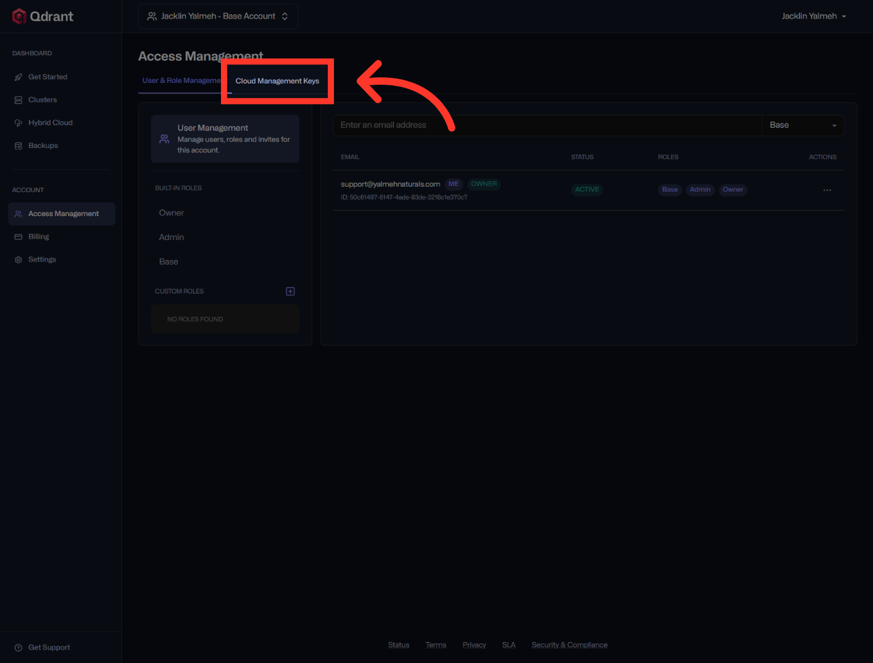873x663 pixels.
Task: Click the ROLES column header
Action: point(668,157)
